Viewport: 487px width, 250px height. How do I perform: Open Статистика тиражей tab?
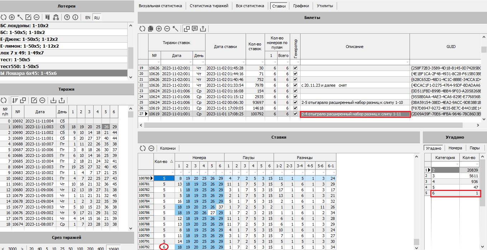209,6
